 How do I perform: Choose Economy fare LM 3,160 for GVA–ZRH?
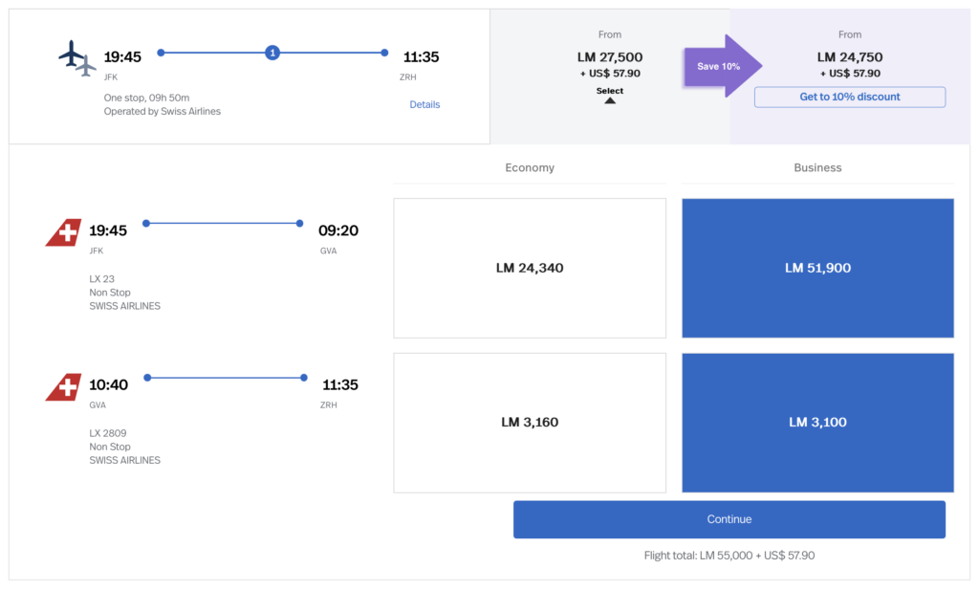530,423
